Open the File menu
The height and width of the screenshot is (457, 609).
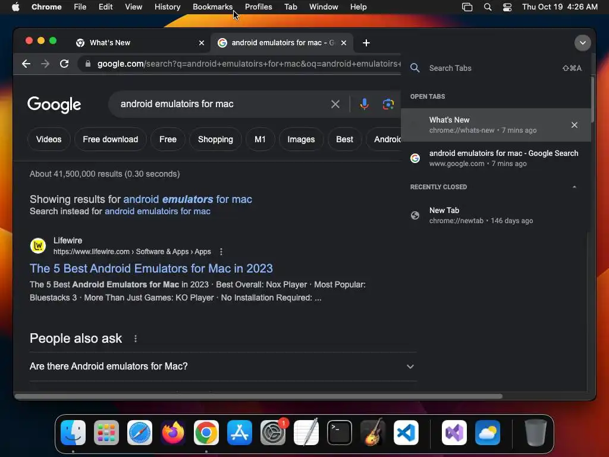coord(80,7)
